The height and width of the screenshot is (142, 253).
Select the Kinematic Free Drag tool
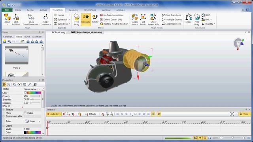point(197,19)
